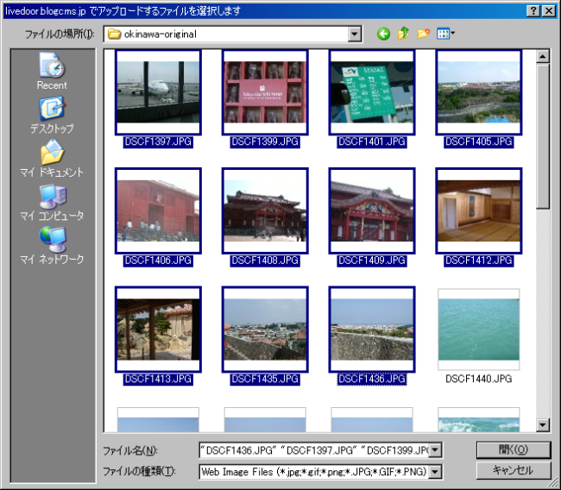Click the DSCF1401.JPG file name label
The height and width of the screenshot is (490, 561).
372,142
